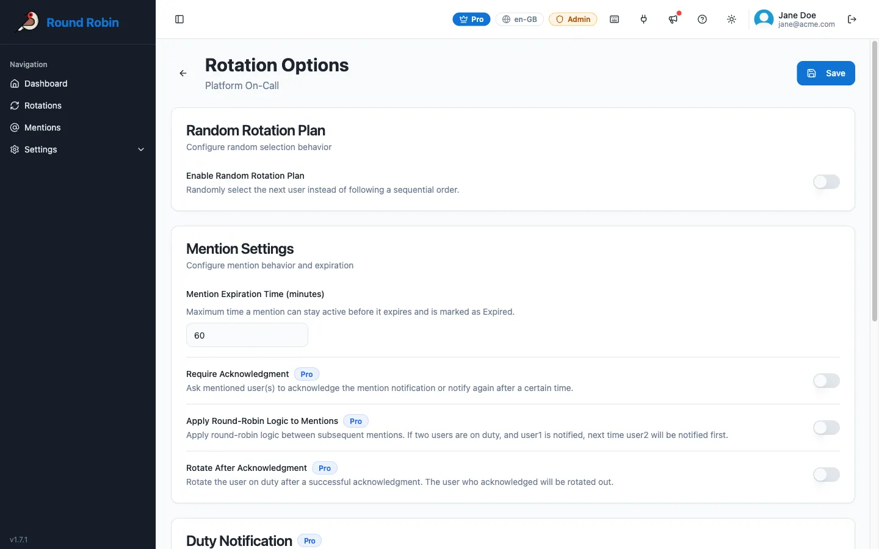The image size is (879, 549).
Task: Click the Pro badge beside Require Acknowledgment
Action: click(x=306, y=375)
